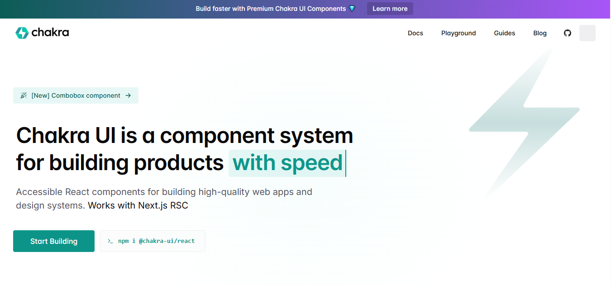
Task: Click the party popper icon in announcement badge
Action: tap(24, 95)
